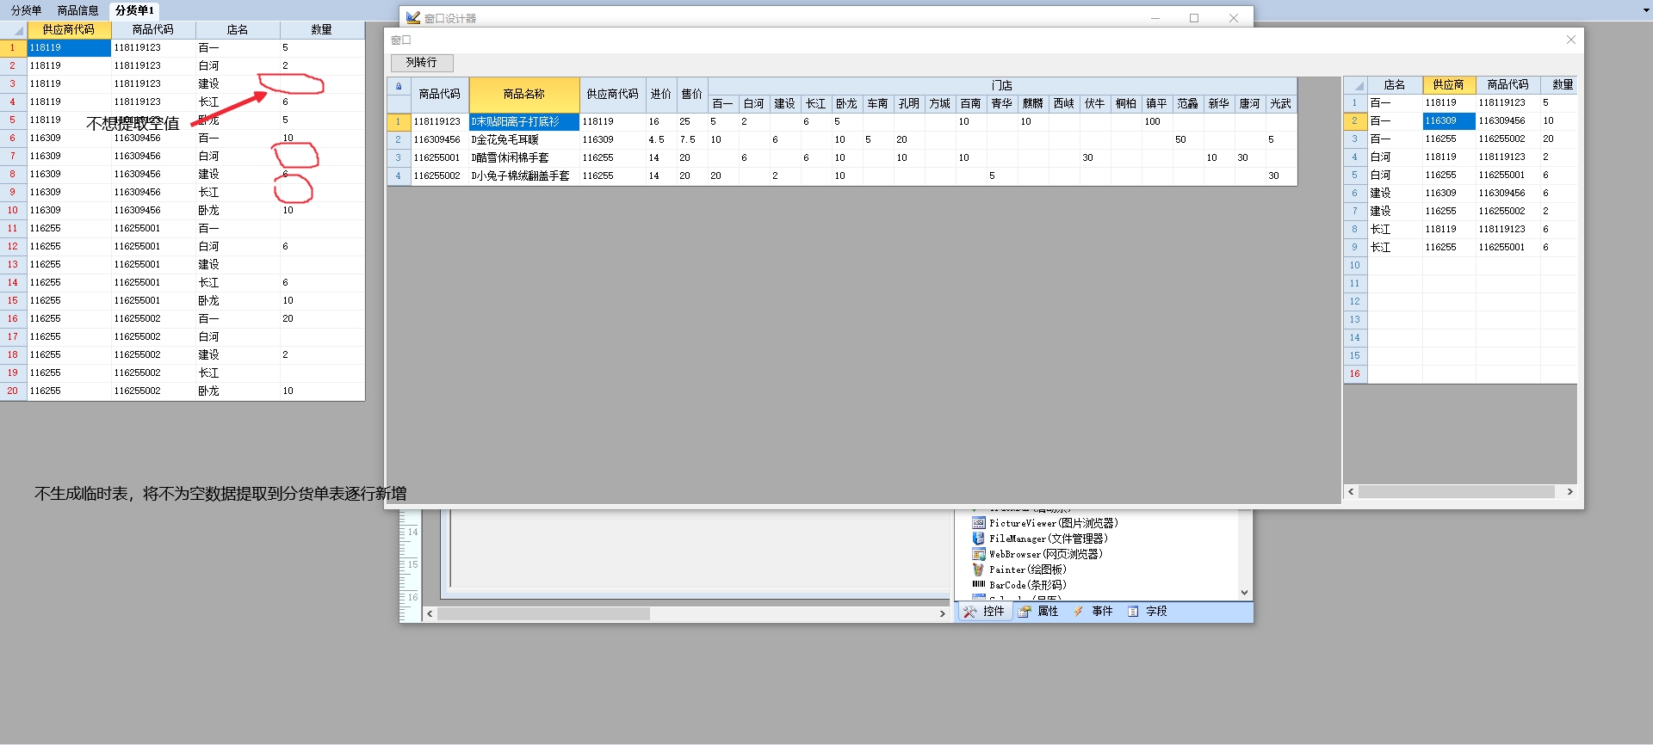Select Painter(绘图板) list item
Image resolution: width=1653 pixels, height=745 pixels.
tap(1027, 570)
